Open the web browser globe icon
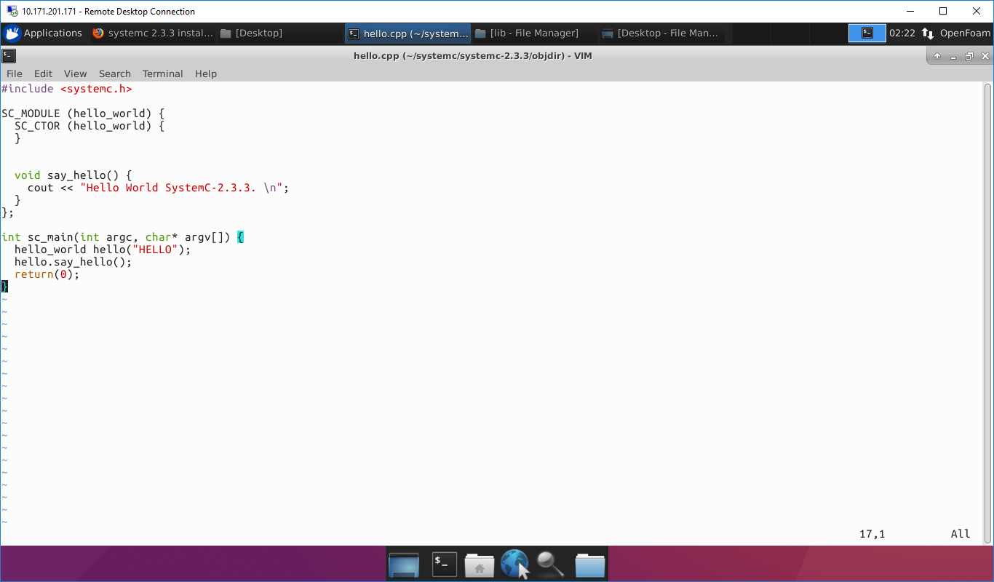This screenshot has width=994, height=582. [x=514, y=565]
